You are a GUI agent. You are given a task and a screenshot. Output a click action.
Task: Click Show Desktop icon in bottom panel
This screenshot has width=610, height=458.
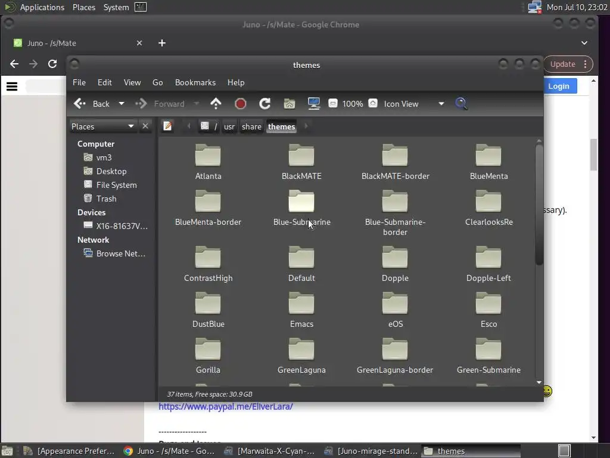pyautogui.click(x=7, y=451)
